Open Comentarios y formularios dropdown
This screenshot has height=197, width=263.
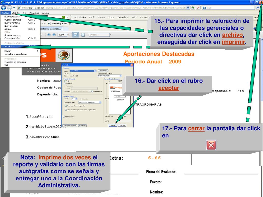click(x=120, y=76)
